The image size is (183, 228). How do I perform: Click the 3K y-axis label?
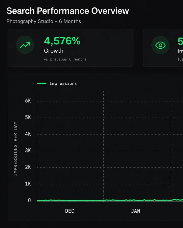click(28, 150)
